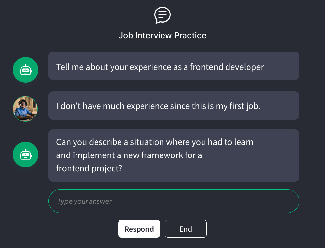
Task: Click the word "Practice" in the page title
Action: [190, 35]
